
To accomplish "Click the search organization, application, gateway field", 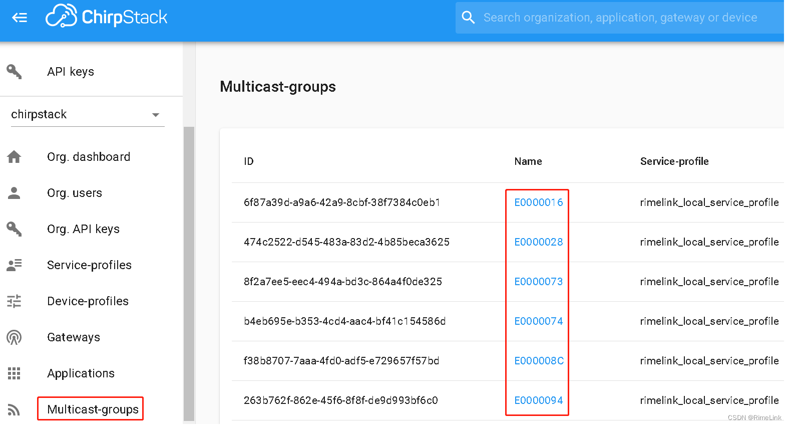I will [620, 18].
